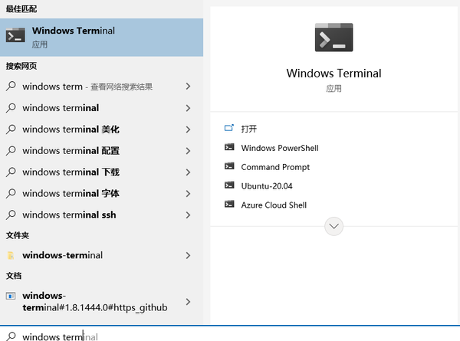Viewport: 460px width, 341px height.
Task: Open the Windows Terminal best match result
Action: point(101,38)
